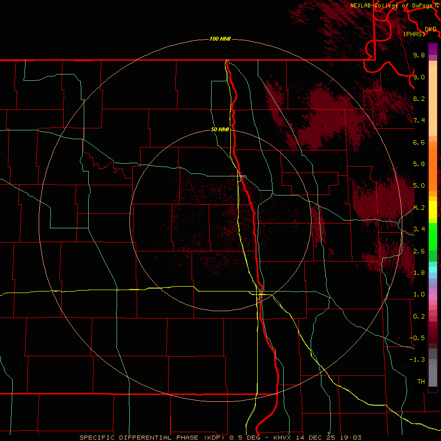Click the 9.8 value on the color scale
Screen dimensions: 441x441
point(419,55)
